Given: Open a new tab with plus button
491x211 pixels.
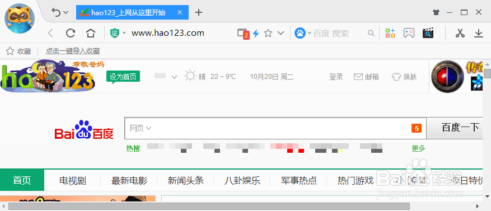Looking at the screenshot, I should [x=199, y=12].
